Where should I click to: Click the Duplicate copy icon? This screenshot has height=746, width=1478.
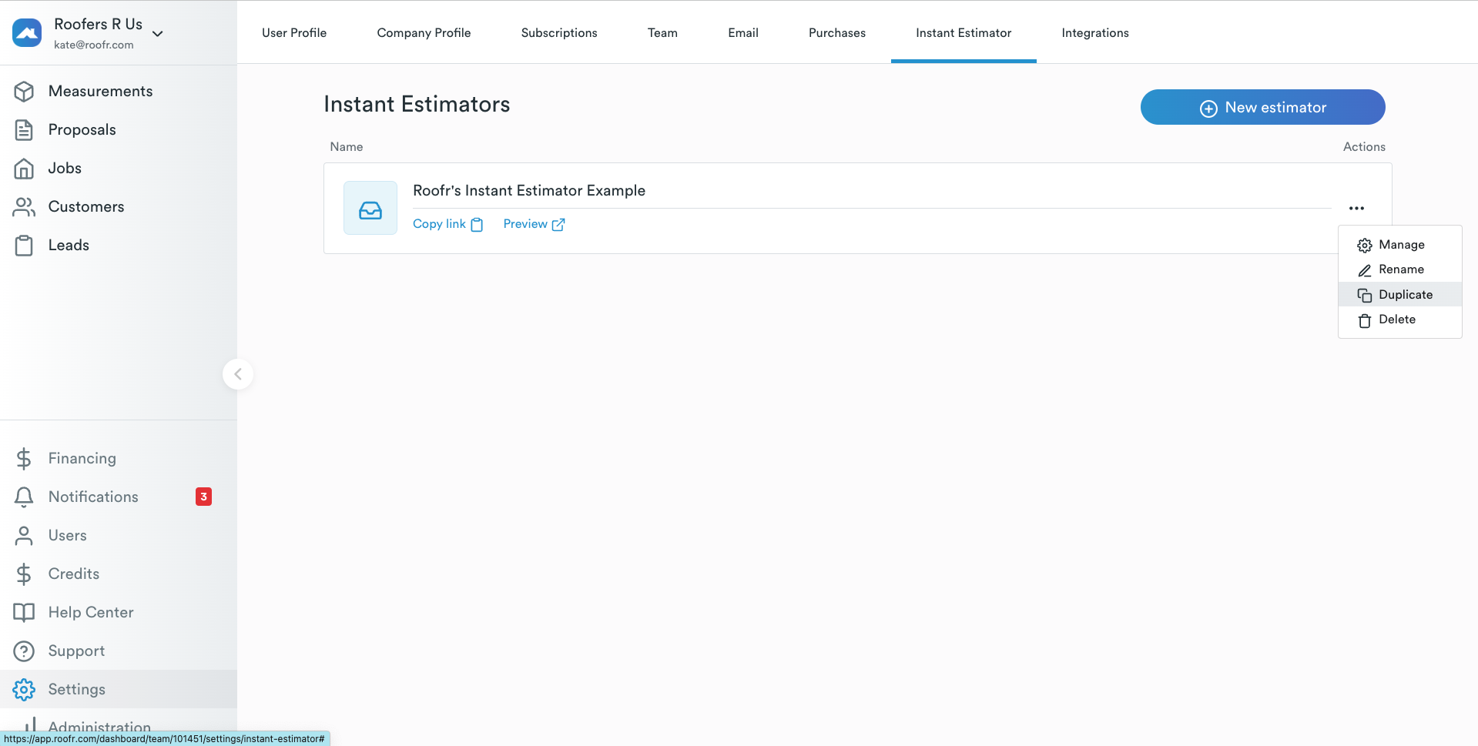[x=1365, y=296]
